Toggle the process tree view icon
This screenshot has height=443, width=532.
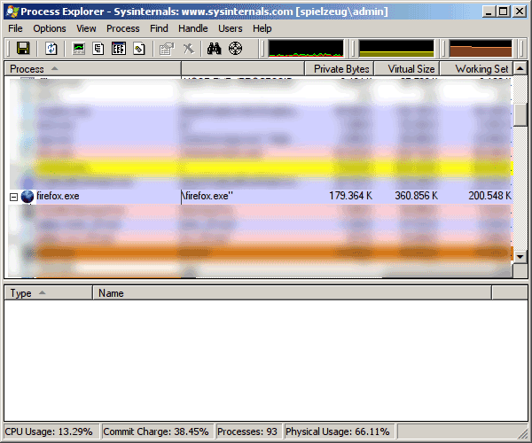click(98, 49)
